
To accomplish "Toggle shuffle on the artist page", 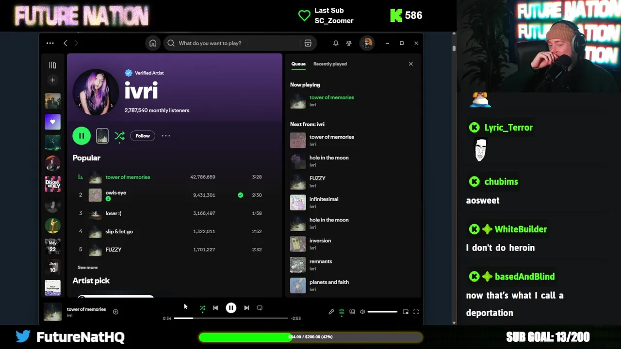I will (x=119, y=136).
